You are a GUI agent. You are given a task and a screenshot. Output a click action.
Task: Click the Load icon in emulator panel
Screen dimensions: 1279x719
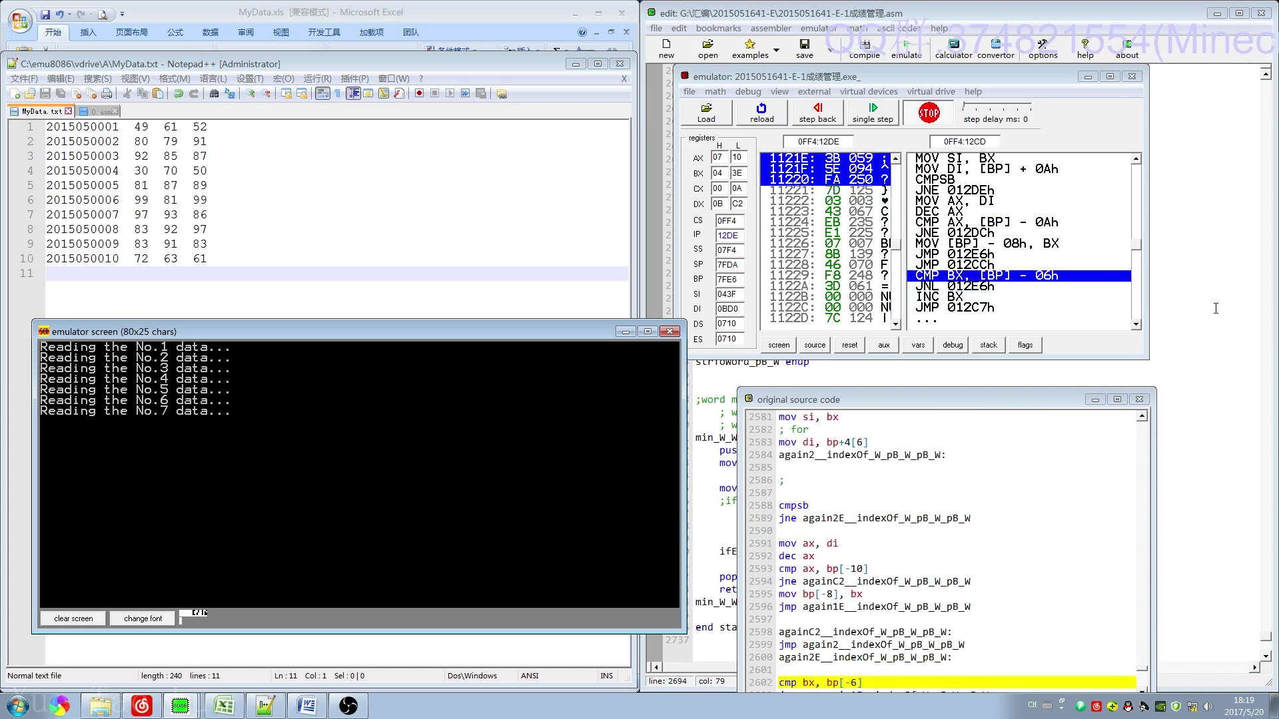(x=706, y=113)
